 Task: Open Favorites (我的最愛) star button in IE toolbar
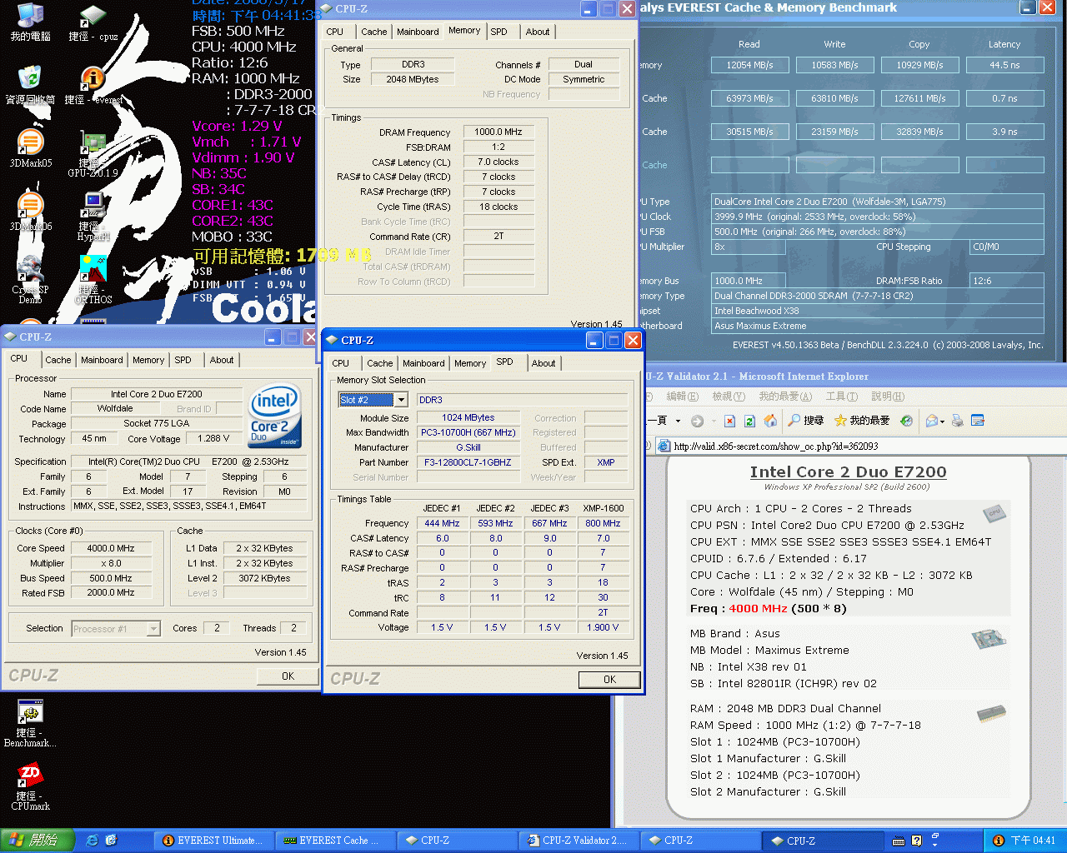coord(862,421)
